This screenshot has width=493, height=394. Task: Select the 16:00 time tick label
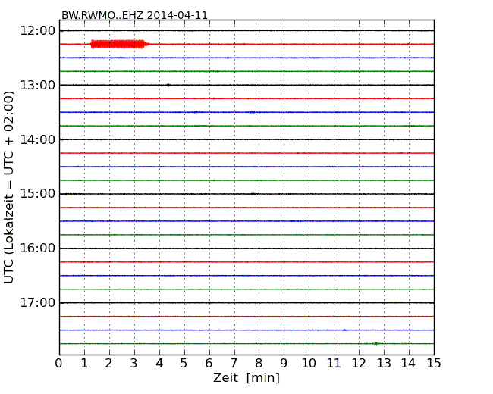coord(37,249)
